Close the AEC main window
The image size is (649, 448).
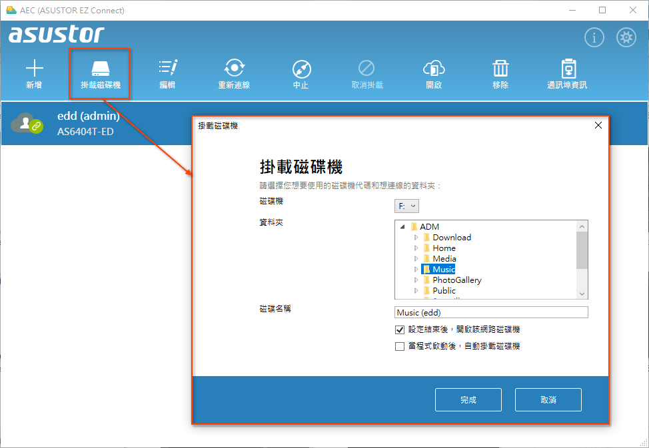click(633, 10)
